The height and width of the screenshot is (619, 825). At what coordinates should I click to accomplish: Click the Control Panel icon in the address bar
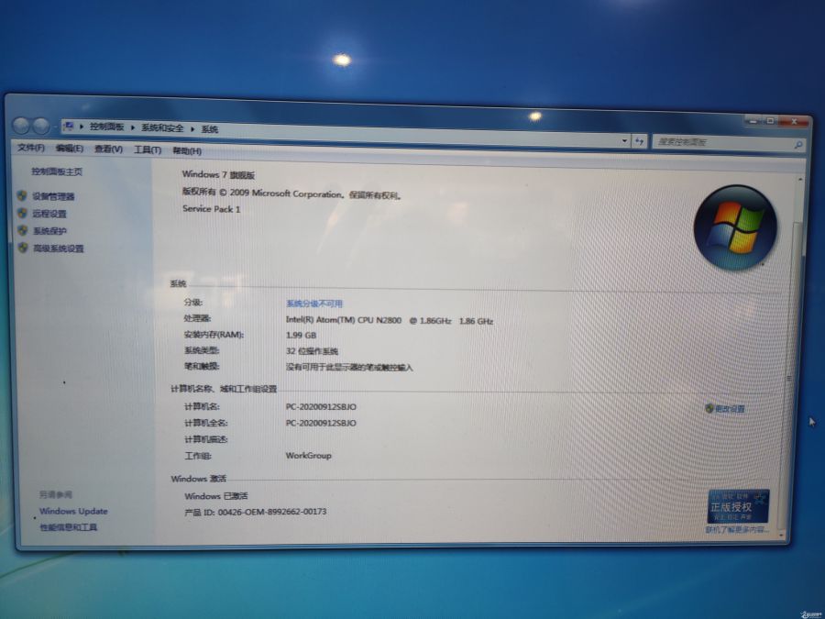[x=69, y=126]
